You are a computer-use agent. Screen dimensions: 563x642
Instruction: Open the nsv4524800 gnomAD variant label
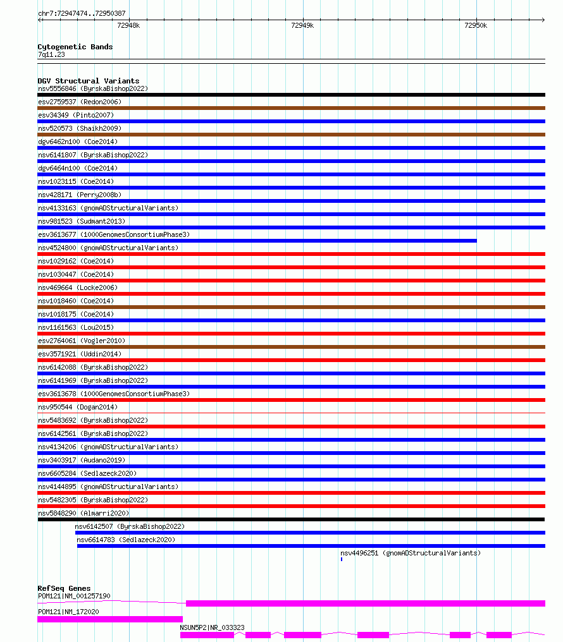coord(108,248)
